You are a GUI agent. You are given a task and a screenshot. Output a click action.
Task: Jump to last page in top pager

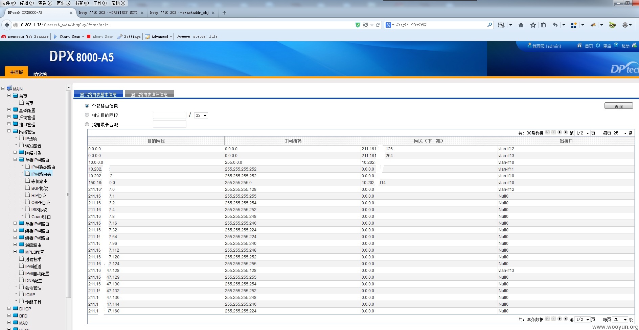[x=566, y=132]
